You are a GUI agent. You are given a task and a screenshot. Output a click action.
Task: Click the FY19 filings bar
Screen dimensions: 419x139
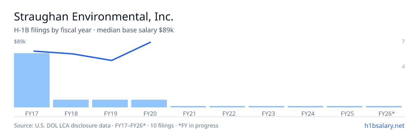[x=110, y=104]
